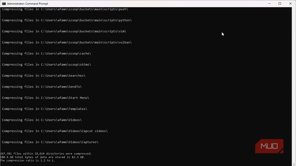This screenshot has width=296, height=166.
Task: Click the line ending in afamo\Videos\
Action: point(42,120)
